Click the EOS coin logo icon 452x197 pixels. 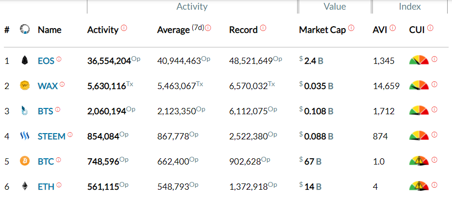25,61
